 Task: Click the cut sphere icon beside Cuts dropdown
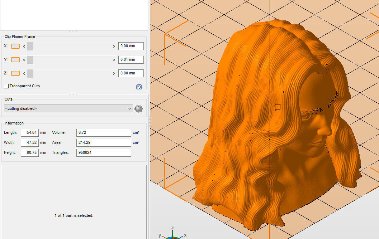click(x=138, y=108)
